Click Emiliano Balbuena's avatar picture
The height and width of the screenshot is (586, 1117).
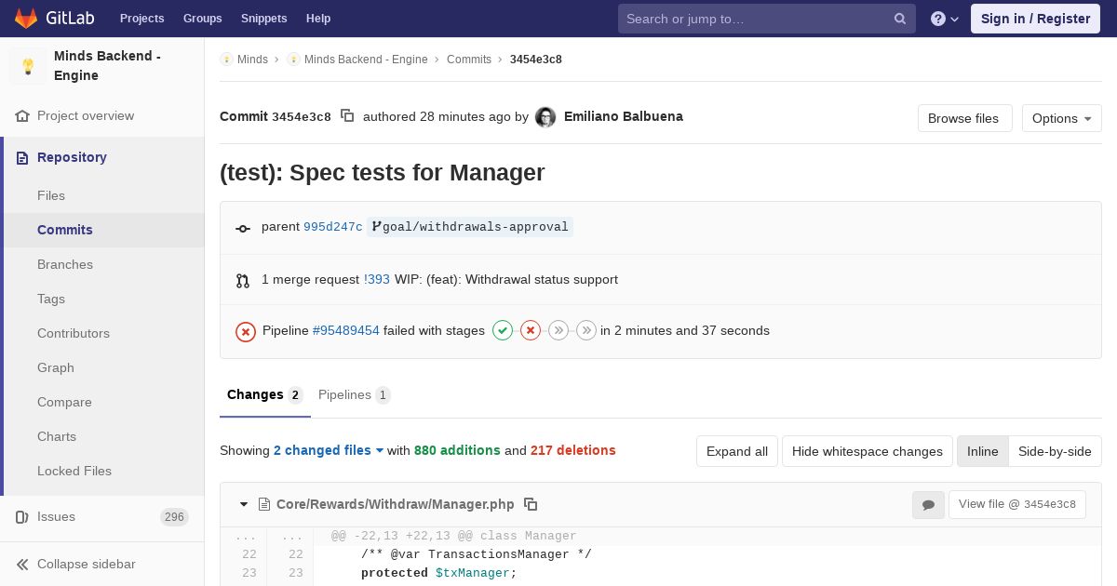(545, 117)
